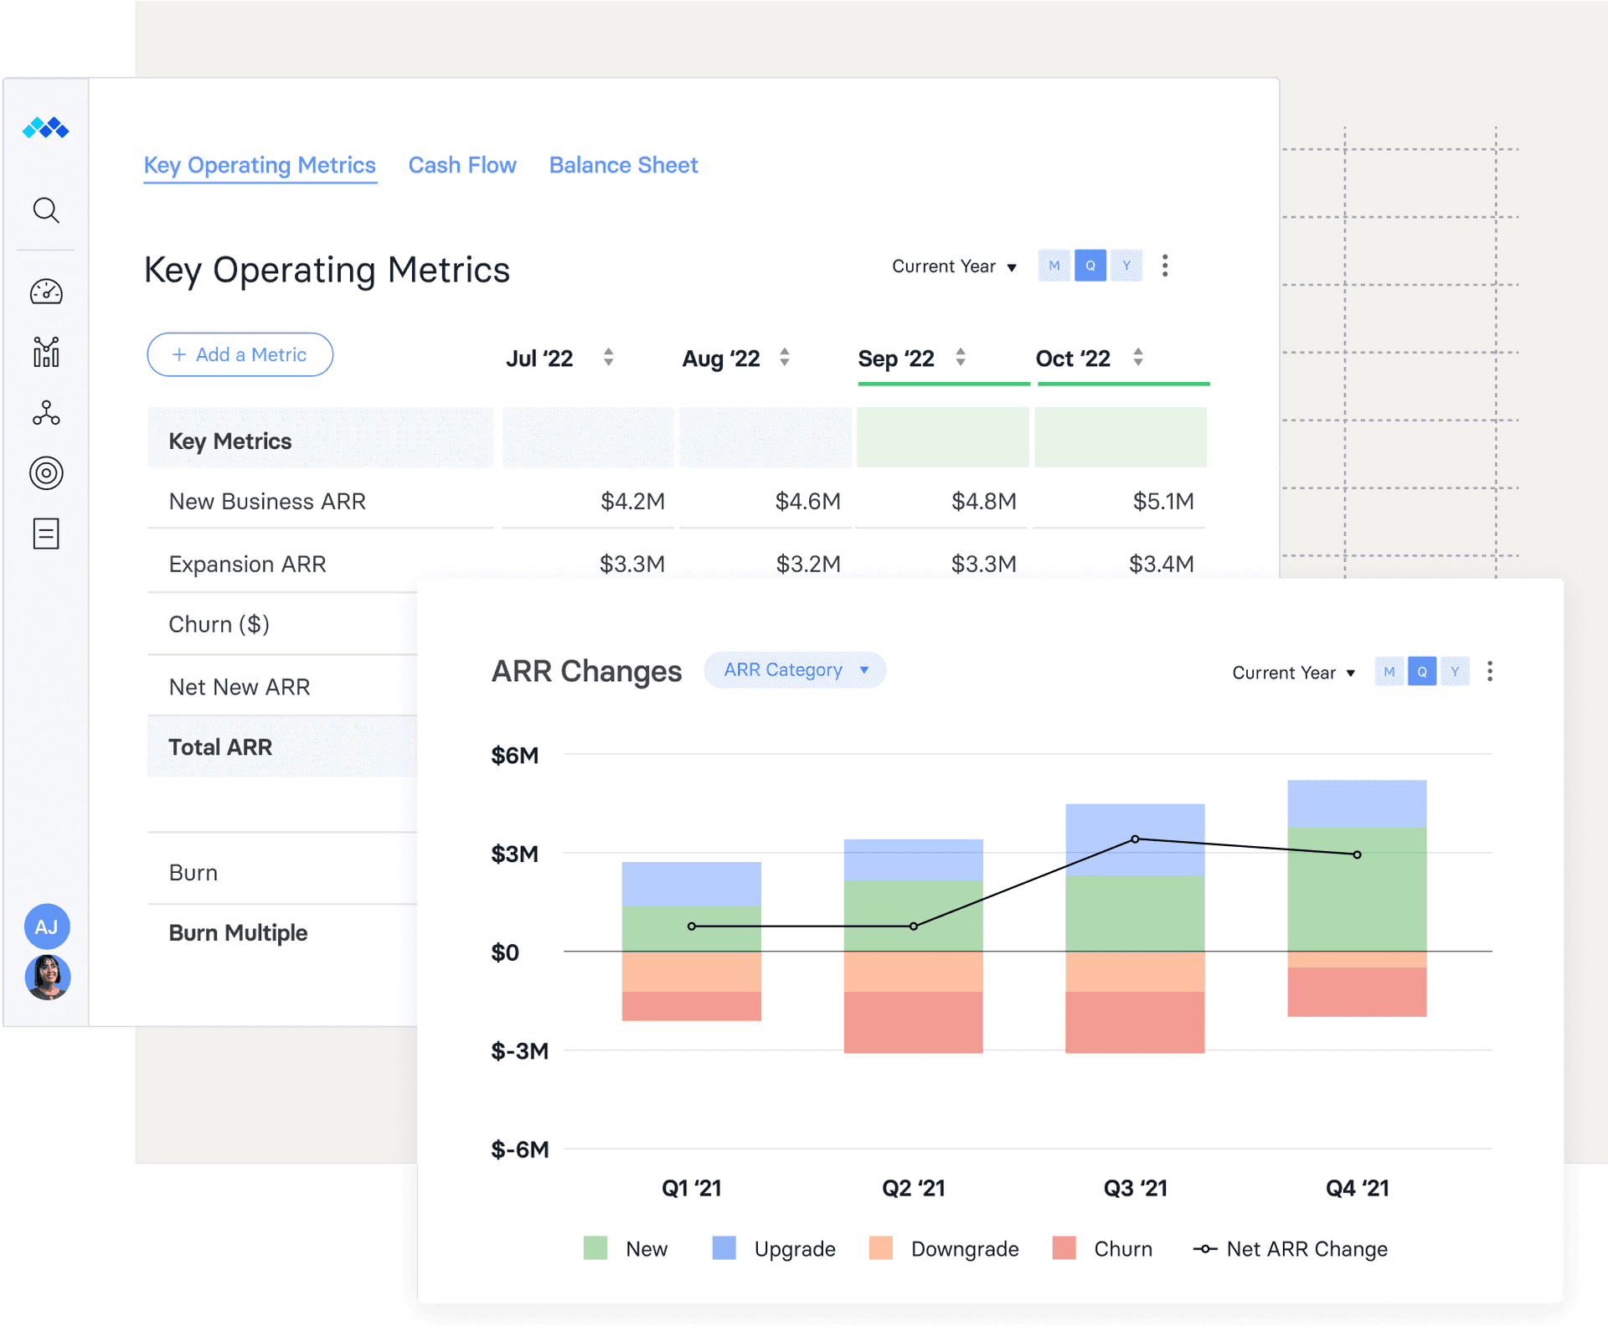
Task: Open Current Year dropdown on ARR Changes chart
Action: (x=1293, y=673)
